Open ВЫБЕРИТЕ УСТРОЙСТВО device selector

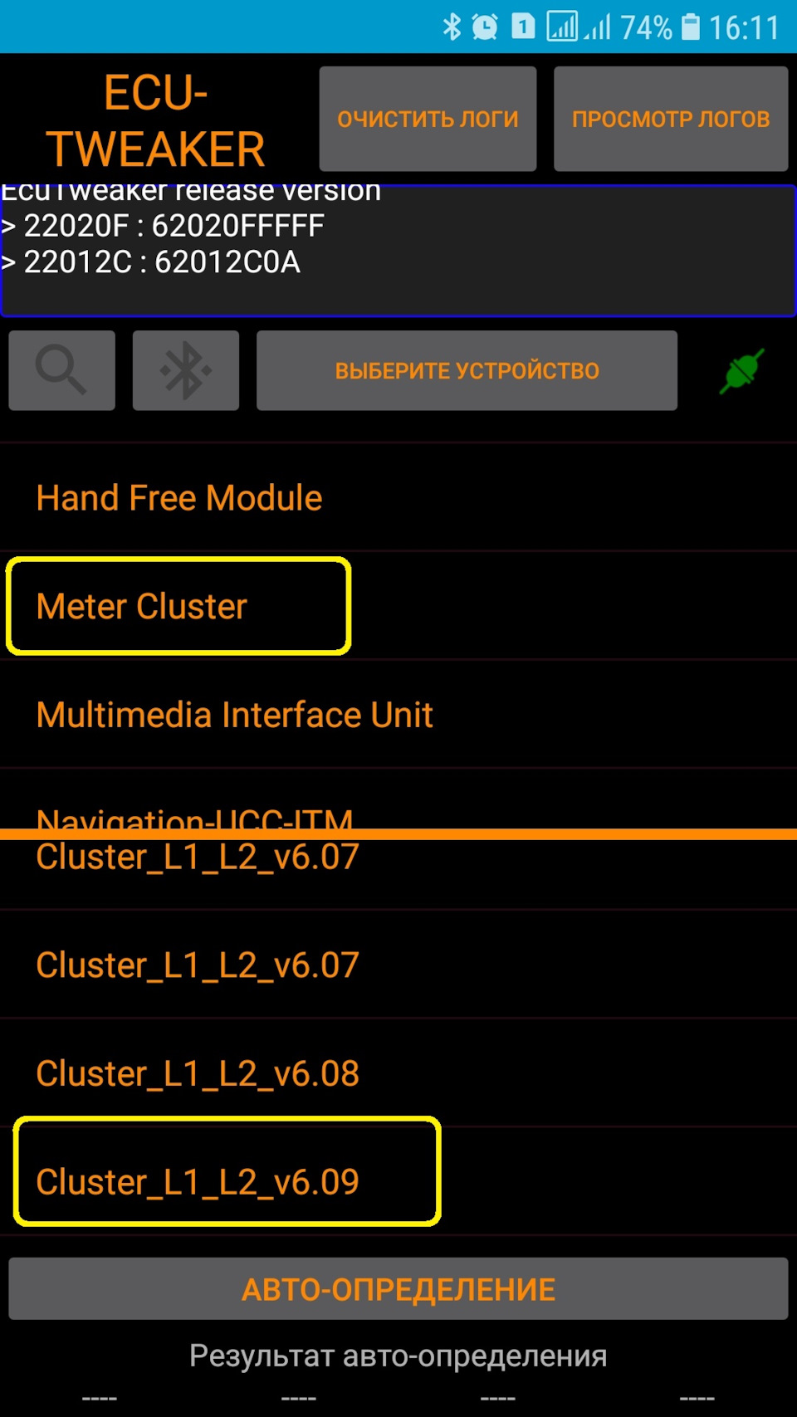pos(467,370)
